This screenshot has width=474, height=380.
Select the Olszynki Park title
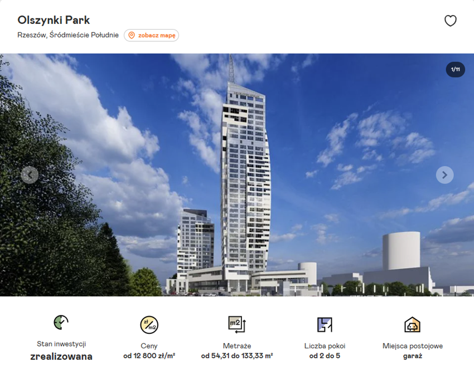(x=54, y=20)
